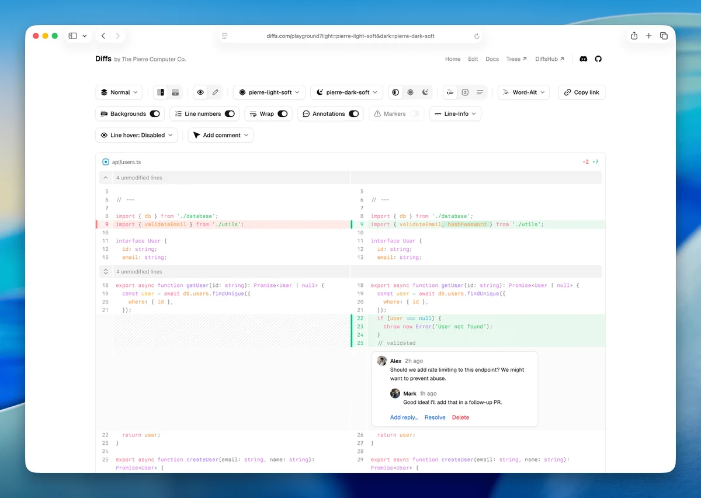This screenshot has width=701, height=498.
Task: Switch to view mode with the eye icon
Action: 201,92
